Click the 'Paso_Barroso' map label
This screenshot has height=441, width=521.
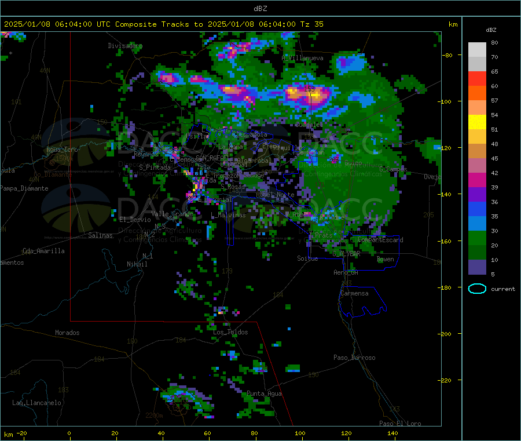(x=354, y=358)
